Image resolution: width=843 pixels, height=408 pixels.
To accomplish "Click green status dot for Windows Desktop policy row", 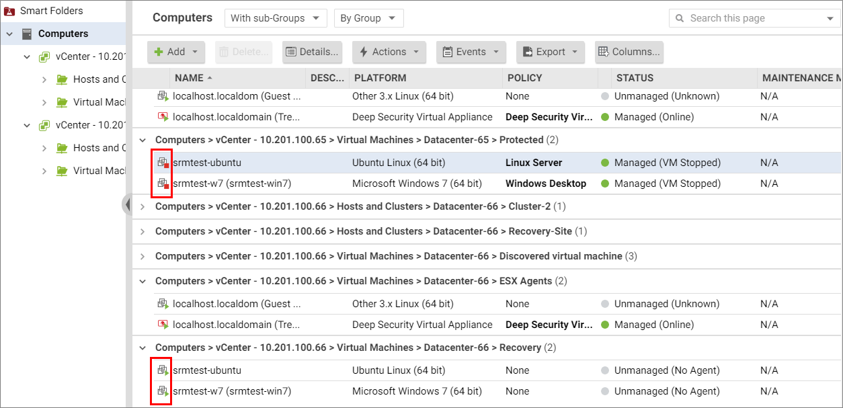I will (605, 183).
